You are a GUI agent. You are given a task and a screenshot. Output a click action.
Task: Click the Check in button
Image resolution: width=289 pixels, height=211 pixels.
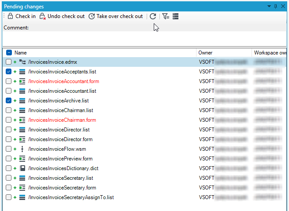(22, 16)
